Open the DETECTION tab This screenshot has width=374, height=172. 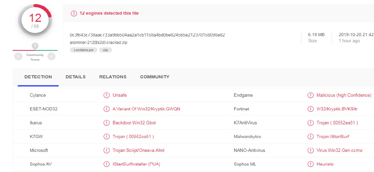click(38, 77)
